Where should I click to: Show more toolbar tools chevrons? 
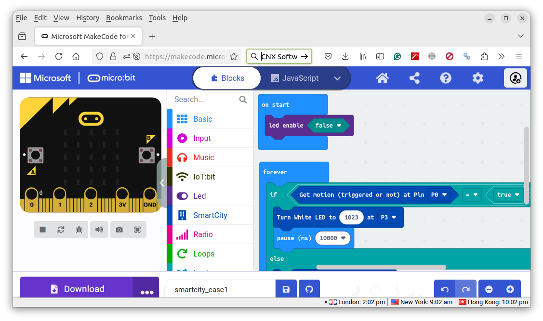[x=502, y=56]
